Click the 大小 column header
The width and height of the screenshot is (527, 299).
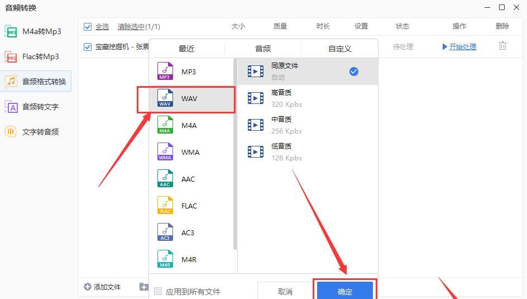(x=238, y=26)
